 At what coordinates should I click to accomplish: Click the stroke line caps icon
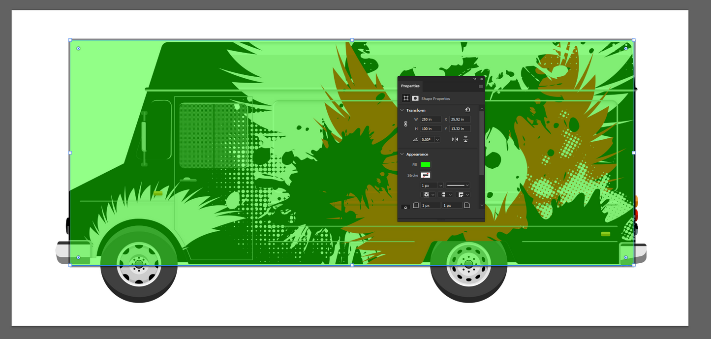pyautogui.click(x=444, y=195)
